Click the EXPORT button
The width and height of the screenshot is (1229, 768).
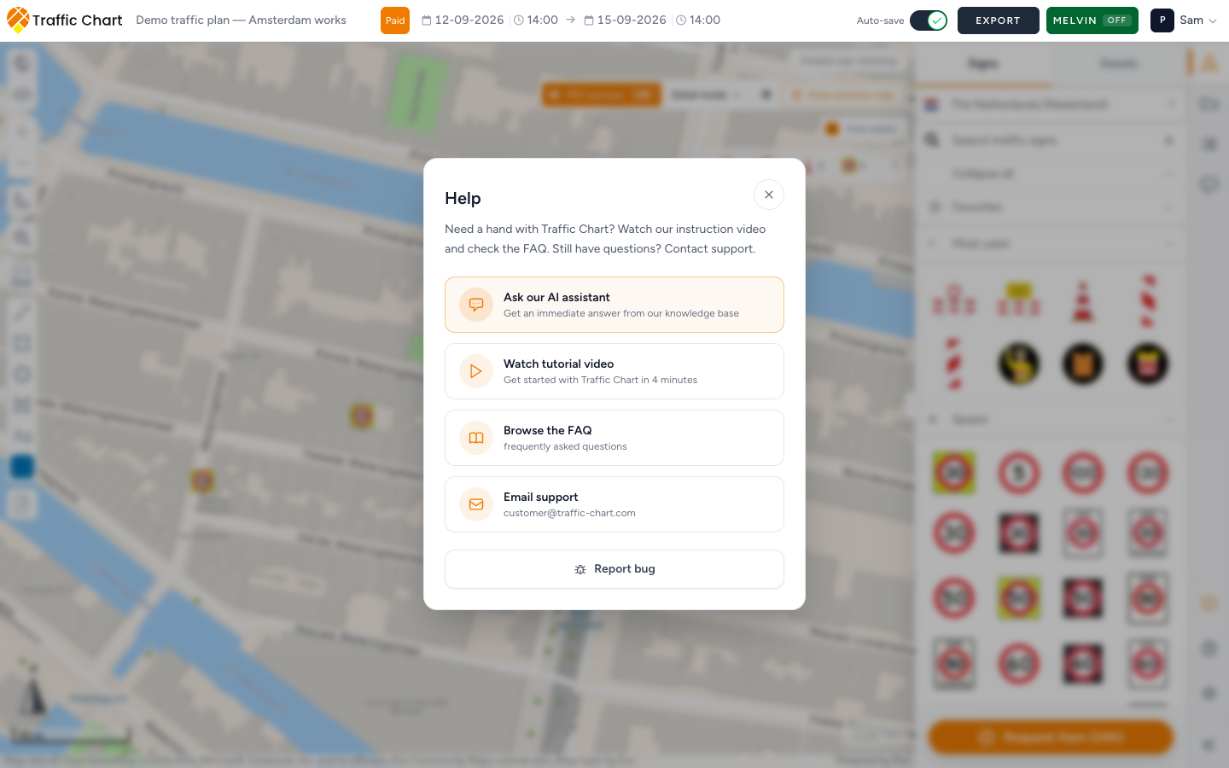pyautogui.click(x=999, y=20)
